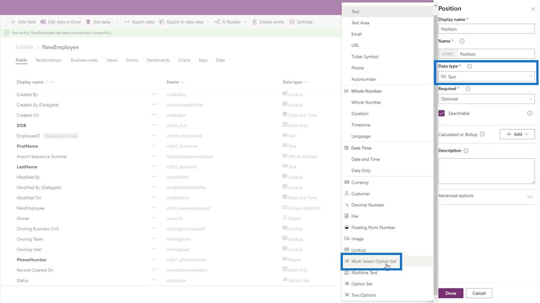Click the Cancel button

click(479, 293)
